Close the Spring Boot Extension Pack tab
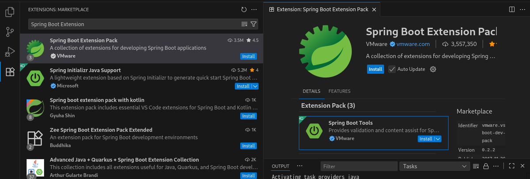This screenshot has height=179, width=530. (x=374, y=9)
